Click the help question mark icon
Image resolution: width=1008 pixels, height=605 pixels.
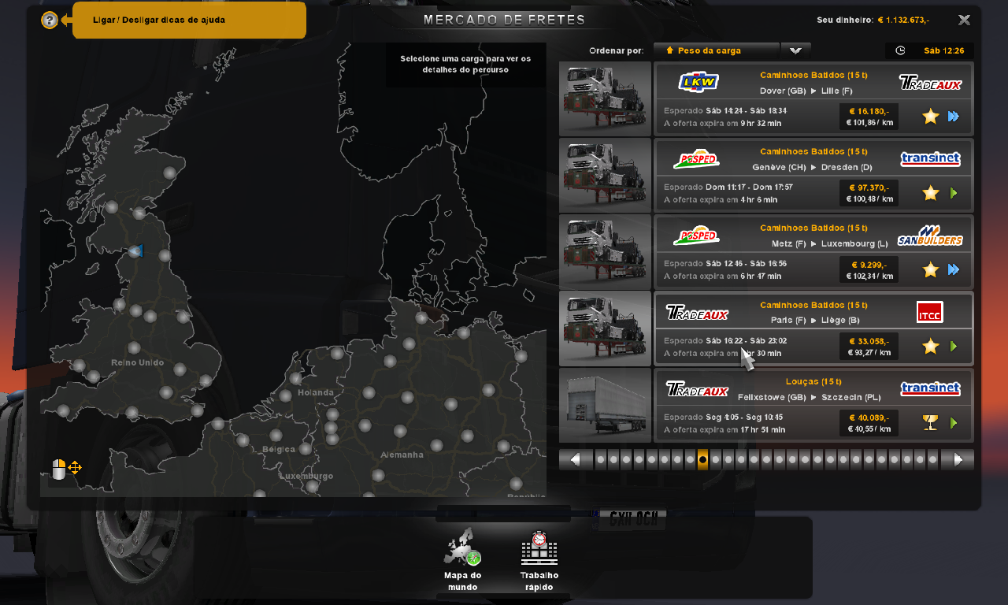click(50, 20)
